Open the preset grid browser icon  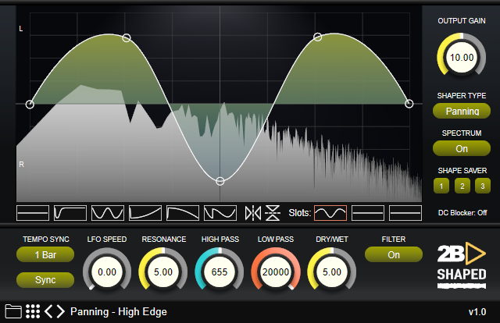pos(33,311)
